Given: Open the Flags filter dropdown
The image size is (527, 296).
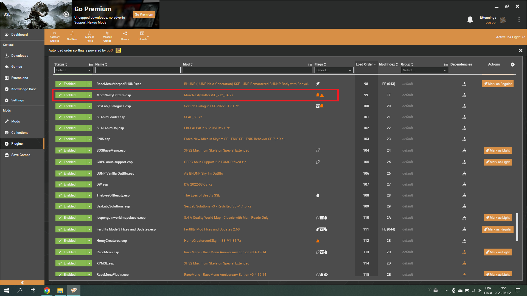Looking at the screenshot, I should [334, 70].
